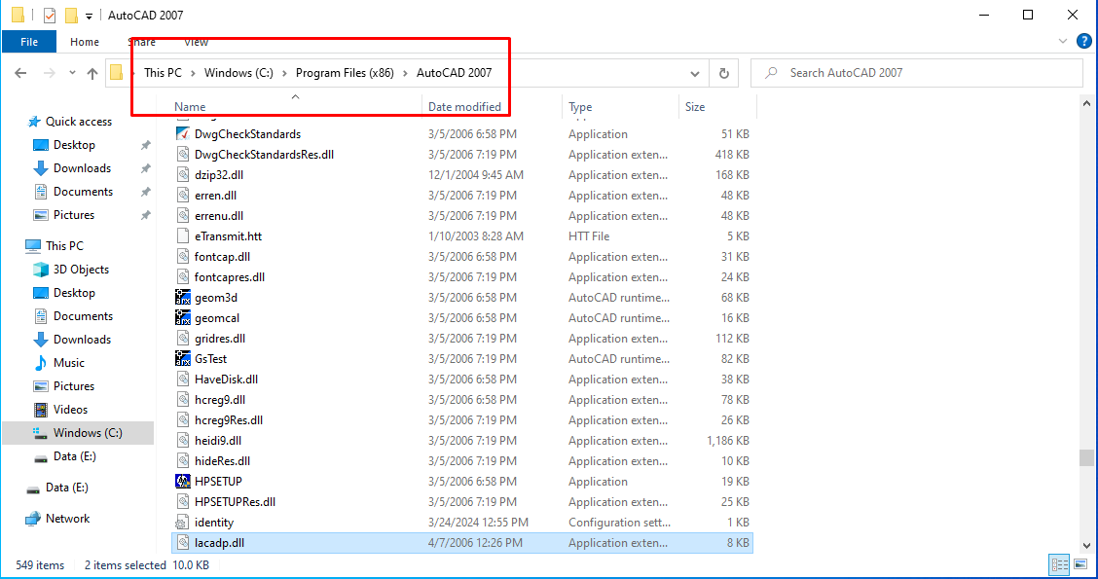Refresh the AutoCAD 2007 folder view
The width and height of the screenshot is (1098, 579).
(x=723, y=73)
